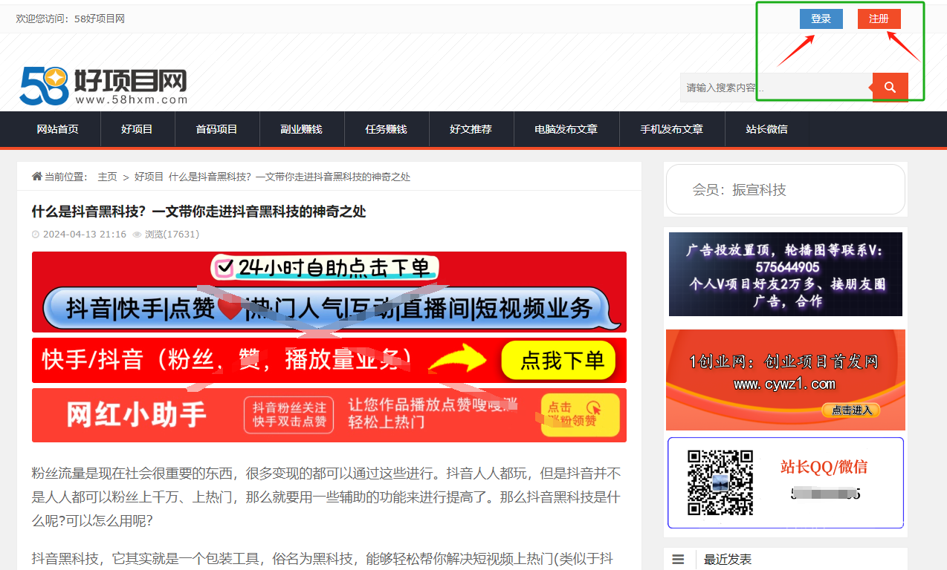Viewport: 947px width, 570px height.
Task: Click the clock icon before the publish date
Action: pos(36,235)
